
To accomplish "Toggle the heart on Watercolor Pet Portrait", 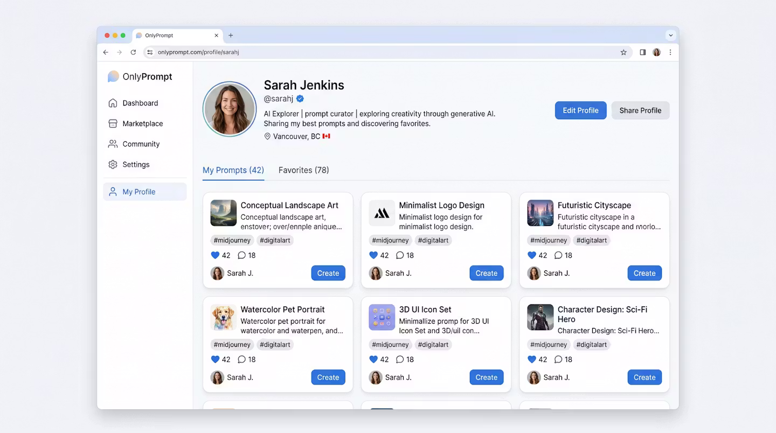I will pos(215,359).
